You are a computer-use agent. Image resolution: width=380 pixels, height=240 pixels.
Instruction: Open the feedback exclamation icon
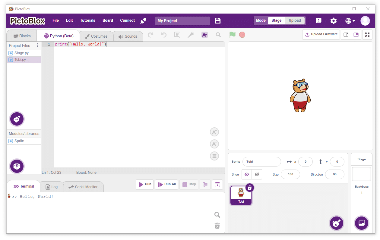click(x=318, y=21)
